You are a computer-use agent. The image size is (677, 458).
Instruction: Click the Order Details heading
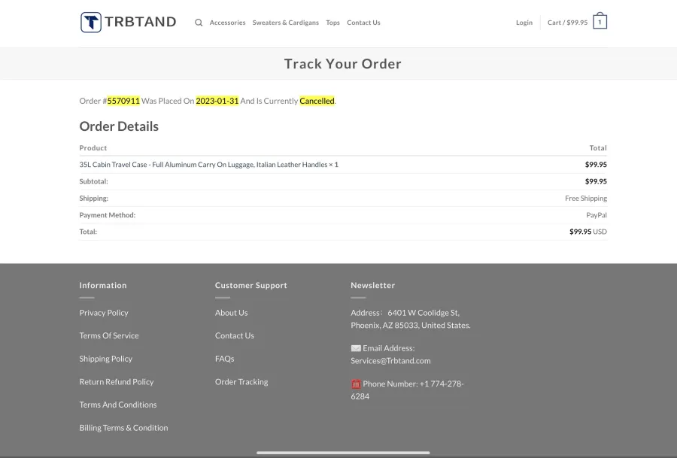[119, 126]
